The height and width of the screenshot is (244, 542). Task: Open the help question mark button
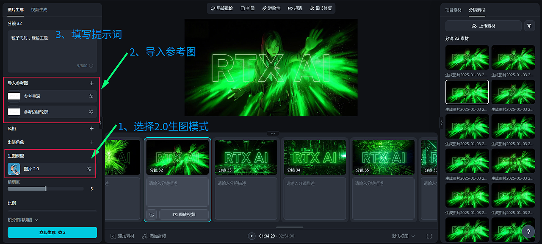point(528,232)
